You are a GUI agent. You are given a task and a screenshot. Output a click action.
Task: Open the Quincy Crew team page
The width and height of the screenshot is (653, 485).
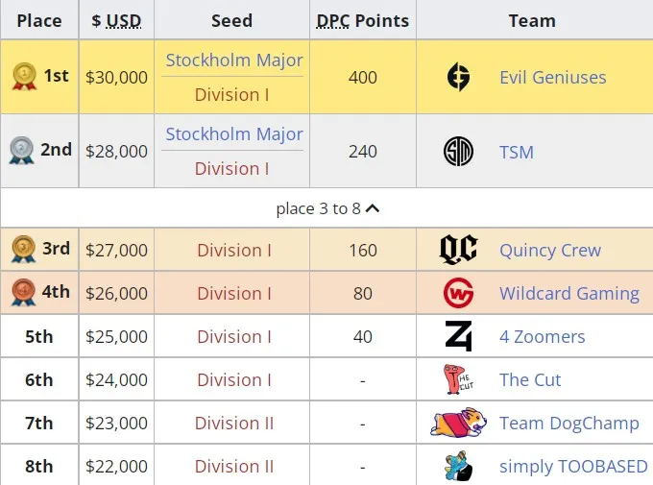click(x=550, y=250)
